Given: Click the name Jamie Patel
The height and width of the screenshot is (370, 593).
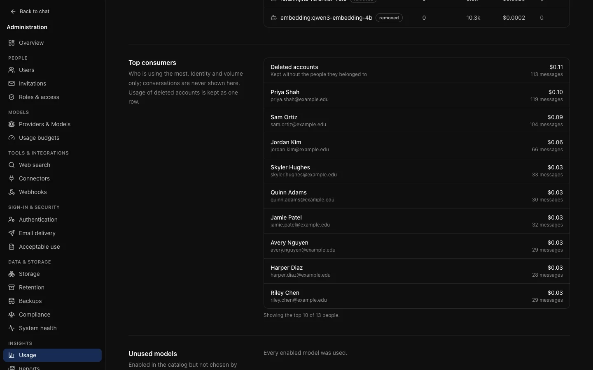Looking at the screenshot, I should pyautogui.click(x=286, y=217).
